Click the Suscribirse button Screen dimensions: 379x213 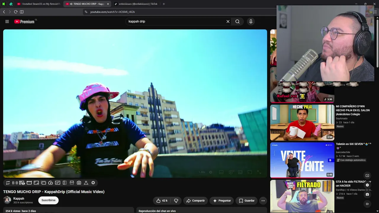[x=48, y=200]
